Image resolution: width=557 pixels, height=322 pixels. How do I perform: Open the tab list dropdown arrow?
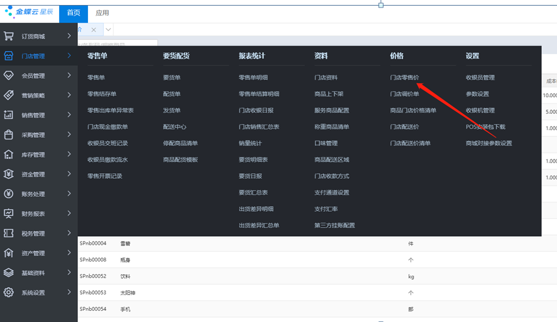click(x=108, y=30)
